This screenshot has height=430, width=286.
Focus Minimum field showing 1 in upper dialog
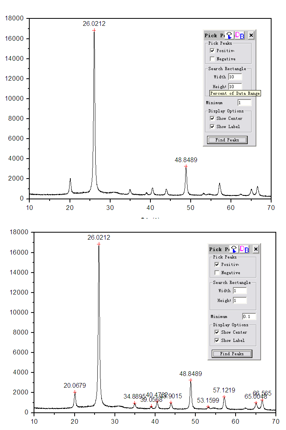(245, 103)
